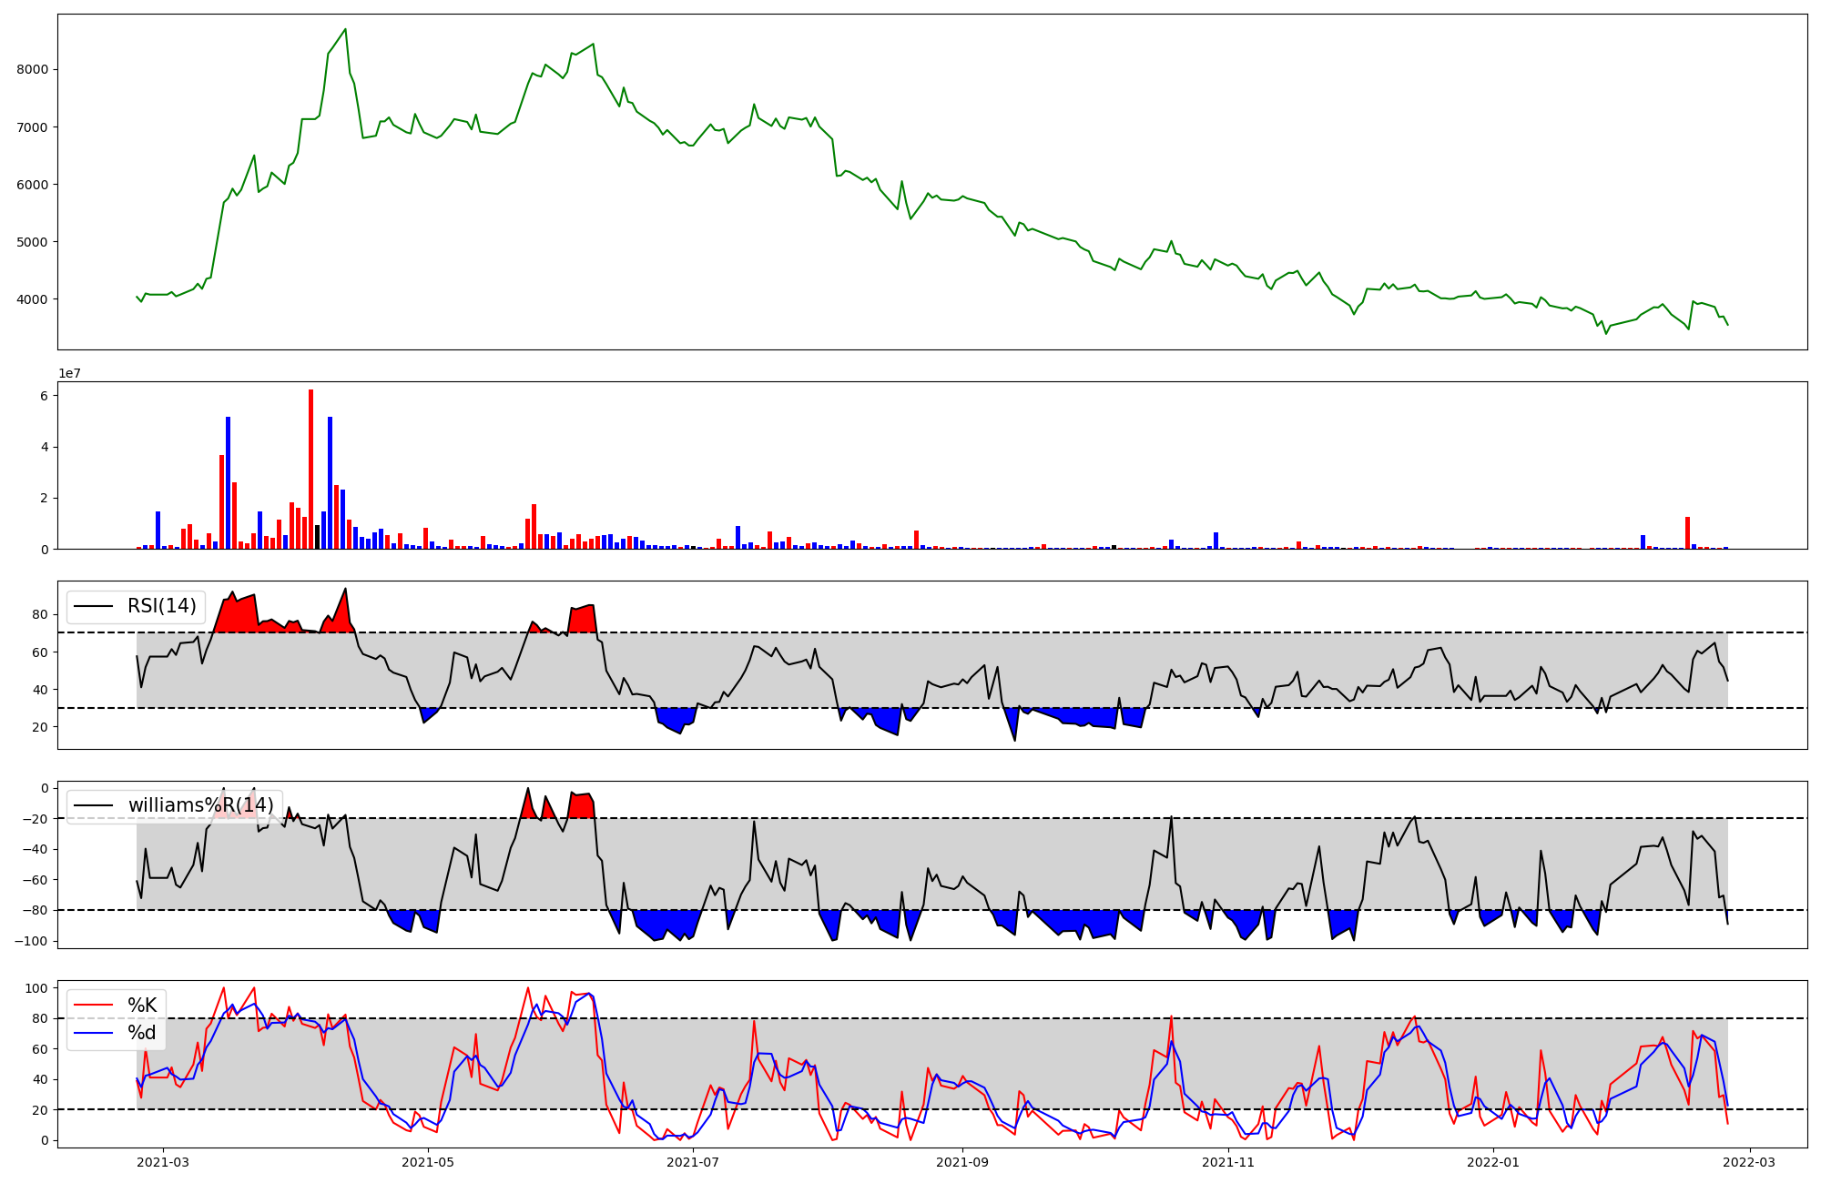
Task: Click the 8000 price axis tick label
Action: click(35, 69)
